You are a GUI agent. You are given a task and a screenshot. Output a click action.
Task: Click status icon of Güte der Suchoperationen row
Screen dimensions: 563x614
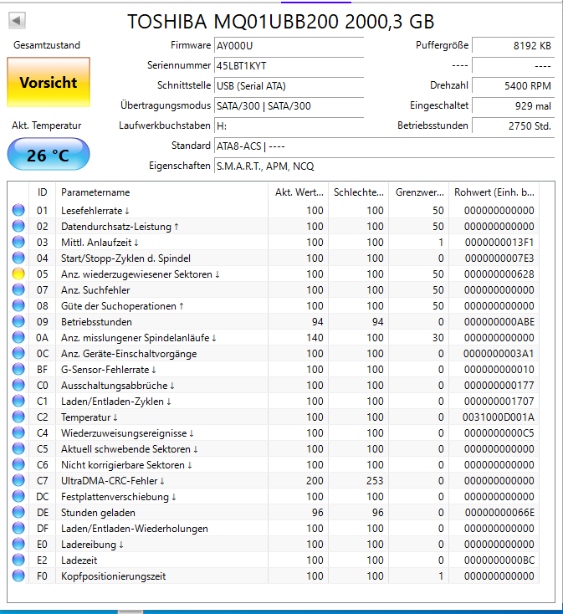18,306
